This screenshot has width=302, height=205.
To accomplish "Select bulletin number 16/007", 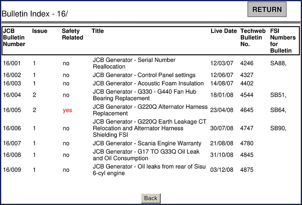I will (x=12, y=143).
